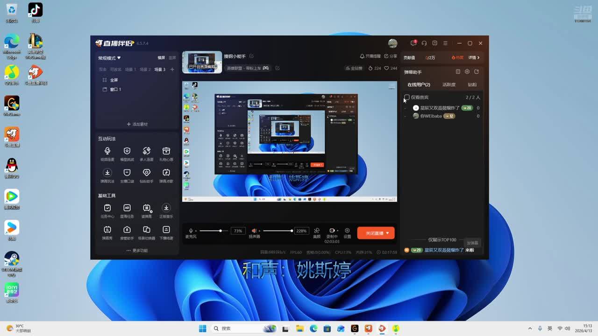Open messages icon with red notification badge
This screenshot has height=336, width=598.
(413, 43)
